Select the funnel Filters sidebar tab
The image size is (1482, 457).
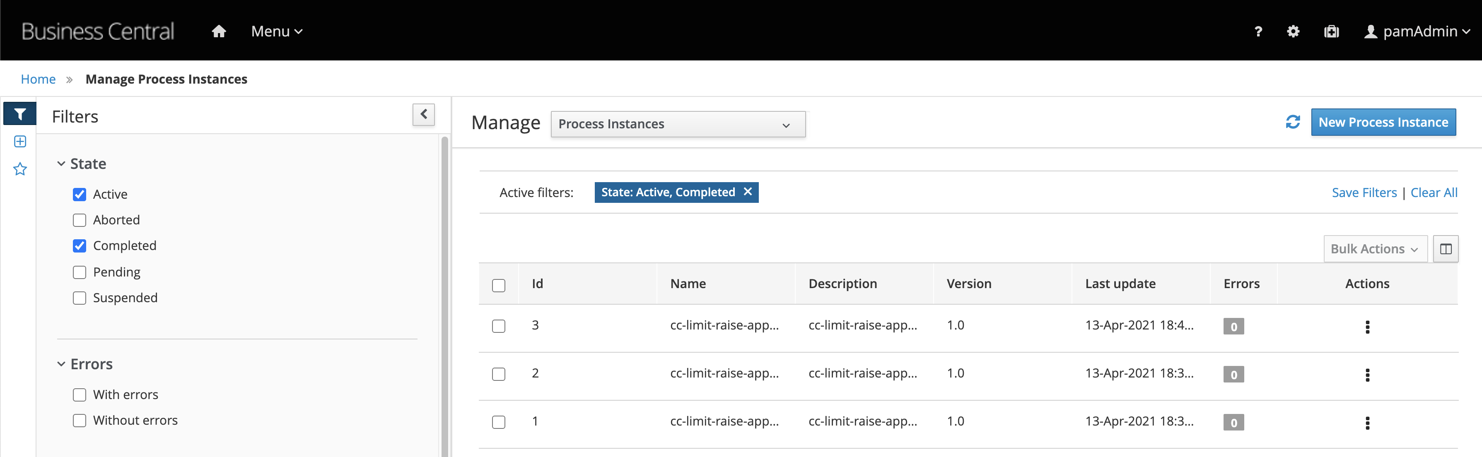20,114
